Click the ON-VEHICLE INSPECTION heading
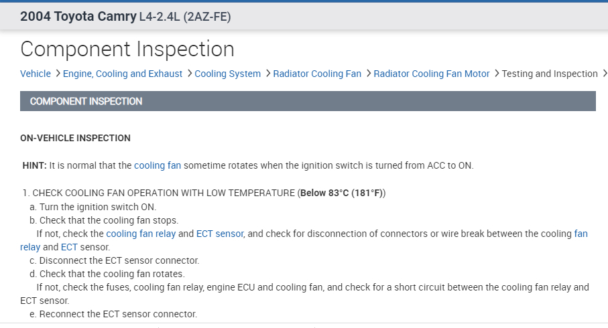The image size is (608, 328). click(76, 138)
